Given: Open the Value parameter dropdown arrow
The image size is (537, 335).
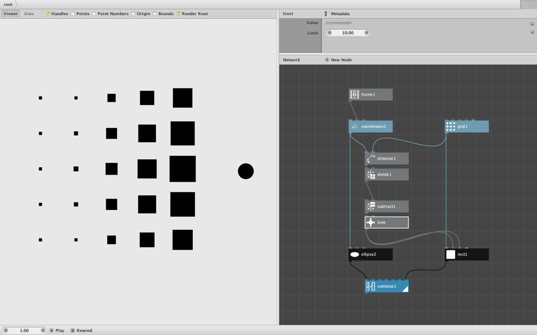Looking at the screenshot, I should (532, 24).
